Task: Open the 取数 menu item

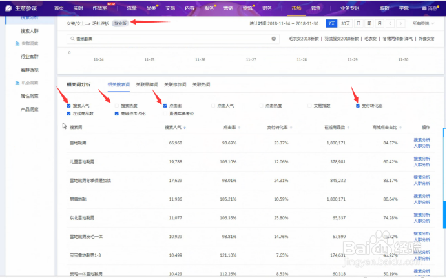Action: (384, 8)
